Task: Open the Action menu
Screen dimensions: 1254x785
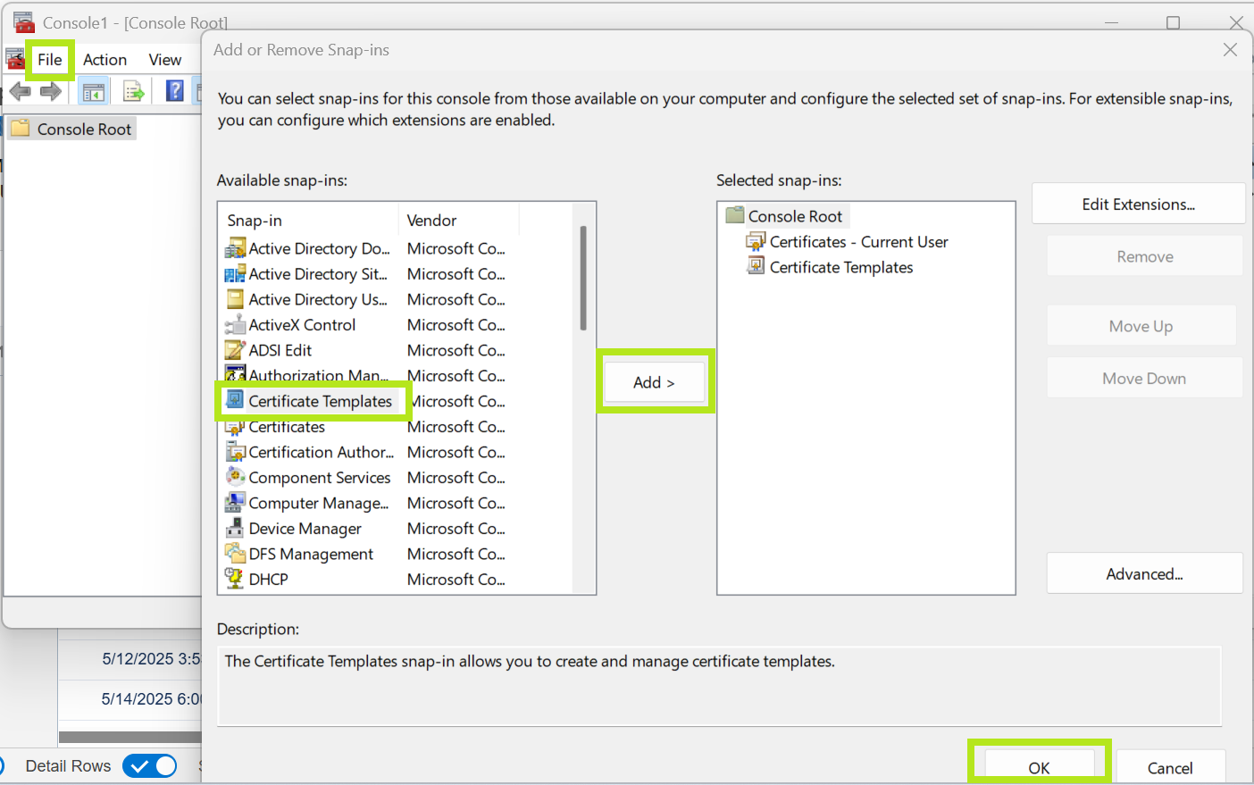Action: pos(104,60)
